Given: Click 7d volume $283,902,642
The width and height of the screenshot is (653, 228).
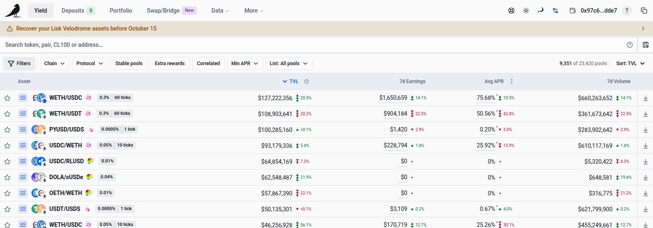Looking at the screenshot, I should click(x=595, y=130).
